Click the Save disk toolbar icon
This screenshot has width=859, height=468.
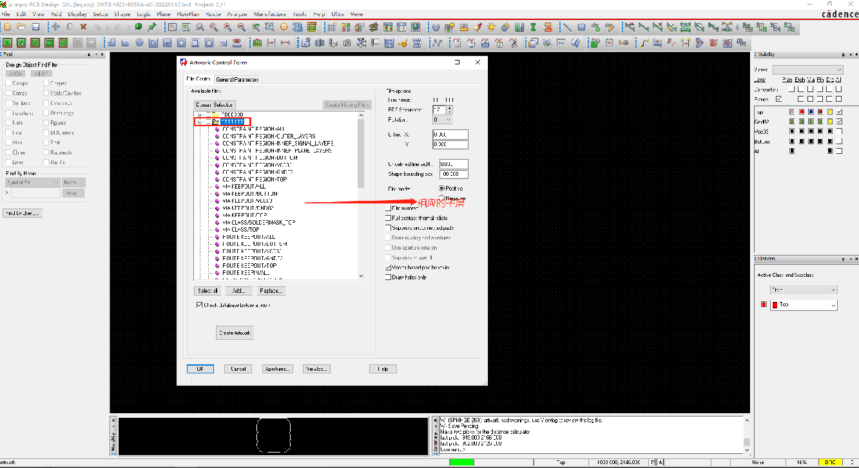[36, 27]
